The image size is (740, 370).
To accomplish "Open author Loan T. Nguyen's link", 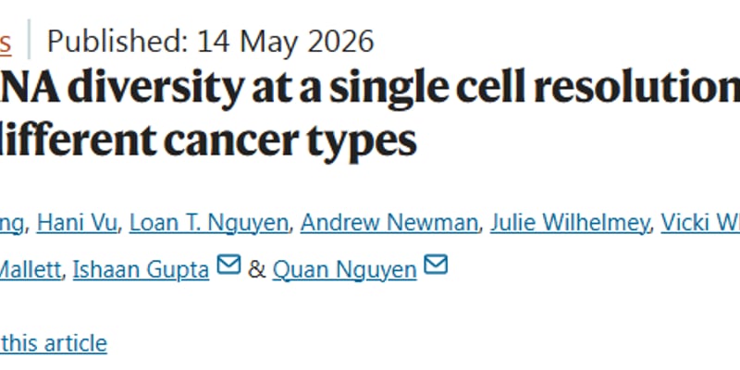I will pyautogui.click(x=209, y=223).
